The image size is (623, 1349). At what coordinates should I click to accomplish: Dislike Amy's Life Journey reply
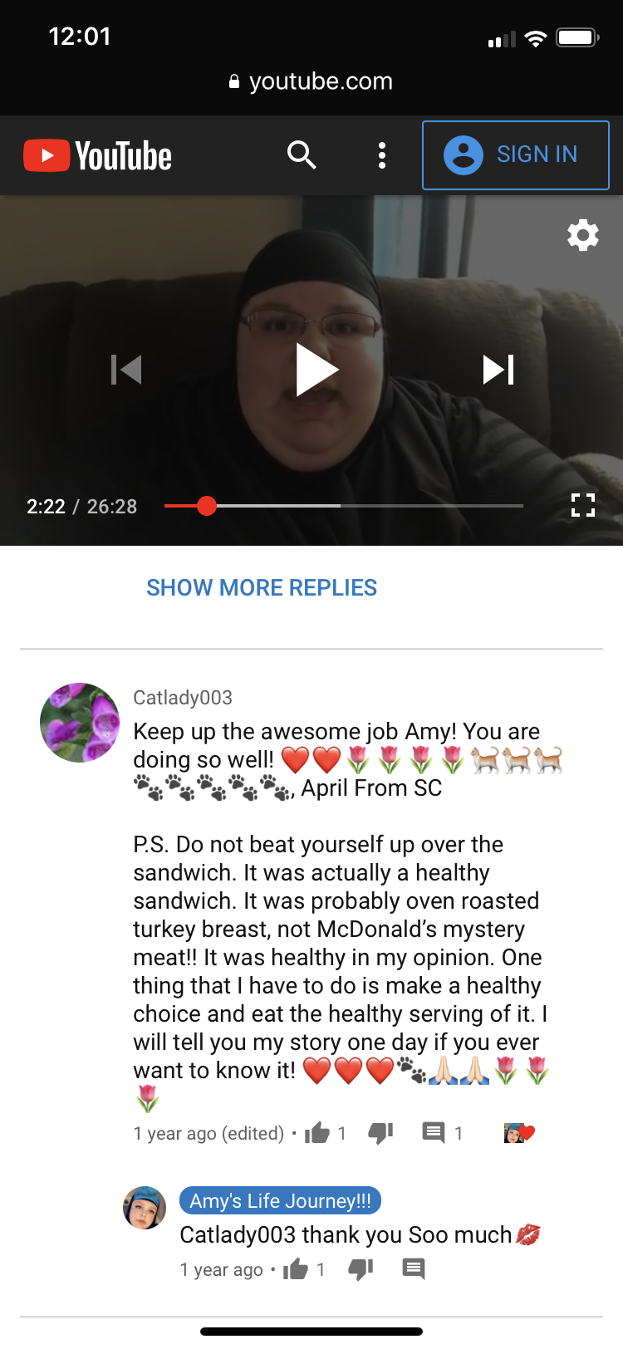pyautogui.click(x=360, y=1268)
